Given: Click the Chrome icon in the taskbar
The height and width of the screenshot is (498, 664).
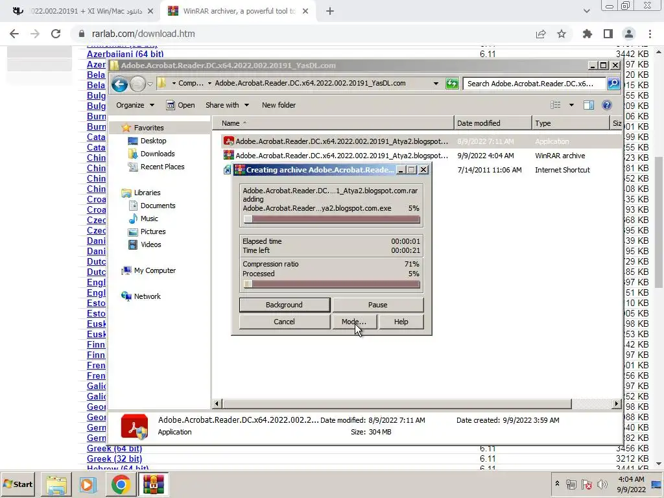Looking at the screenshot, I should pyautogui.click(x=121, y=484).
